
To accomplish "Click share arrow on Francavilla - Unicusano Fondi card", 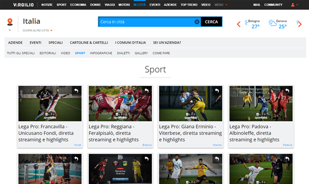I will coord(77,91).
